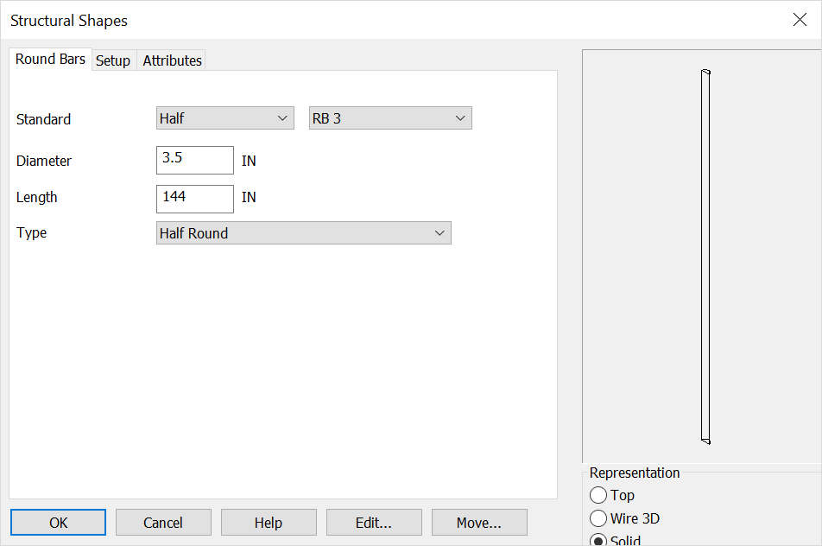The height and width of the screenshot is (546, 822).
Task: Click the Diameter label
Action: 43,161
